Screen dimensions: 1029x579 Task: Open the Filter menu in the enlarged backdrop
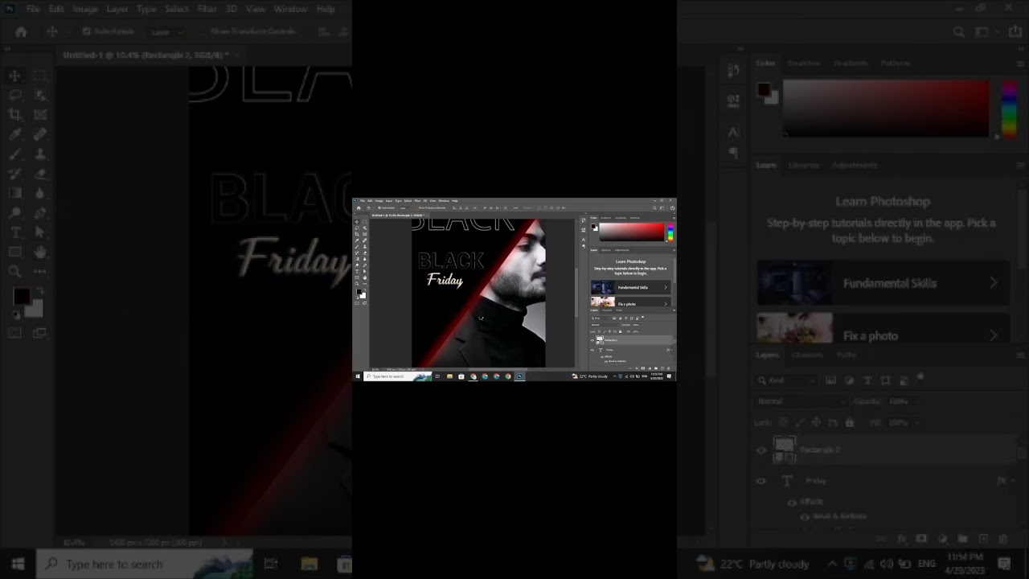207,9
